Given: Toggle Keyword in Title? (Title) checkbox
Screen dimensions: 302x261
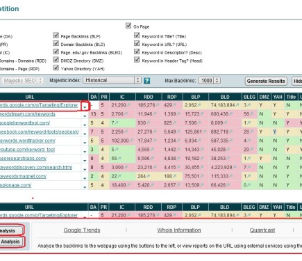Looking at the screenshot, I should tap(137, 35).
